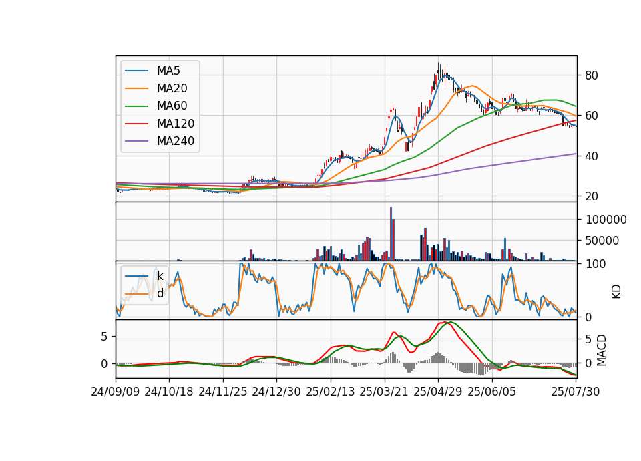Click the 100000 volume axis label
641x461 pixels.
(606, 220)
